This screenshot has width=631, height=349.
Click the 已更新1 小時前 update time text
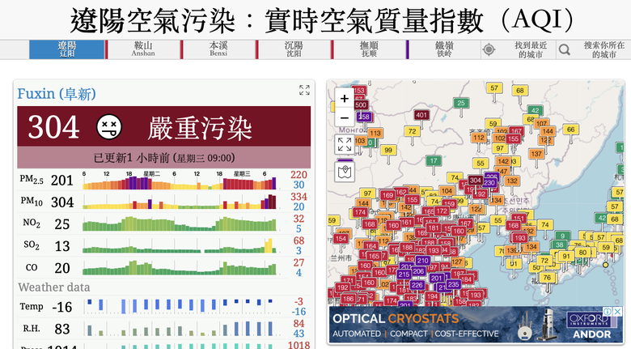(x=164, y=158)
